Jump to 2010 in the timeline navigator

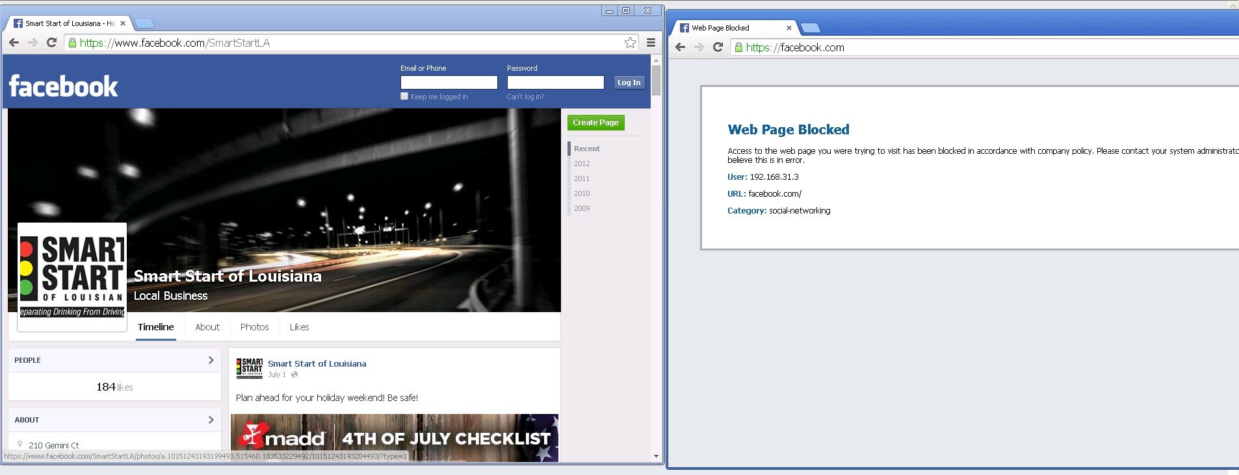pos(582,193)
